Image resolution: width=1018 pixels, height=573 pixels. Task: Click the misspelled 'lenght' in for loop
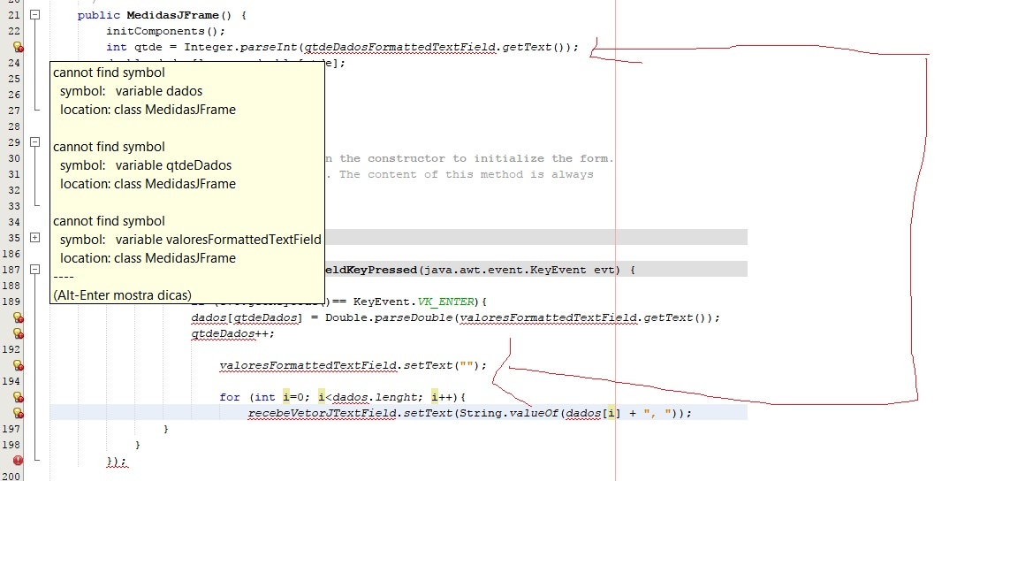click(x=397, y=397)
